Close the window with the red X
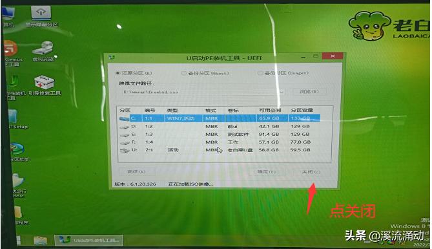The height and width of the screenshot is (249, 432). point(333,56)
